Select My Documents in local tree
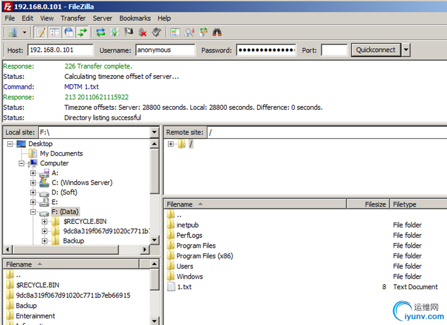This screenshot has height=325, width=447. [x=62, y=154]
